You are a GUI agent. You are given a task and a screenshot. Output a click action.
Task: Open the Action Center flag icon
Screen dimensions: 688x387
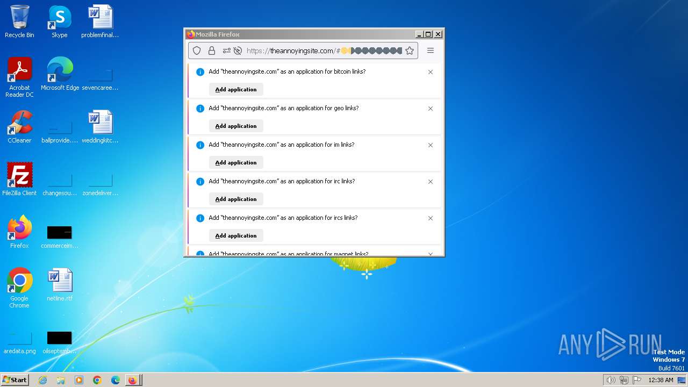[x=637, y=380]
